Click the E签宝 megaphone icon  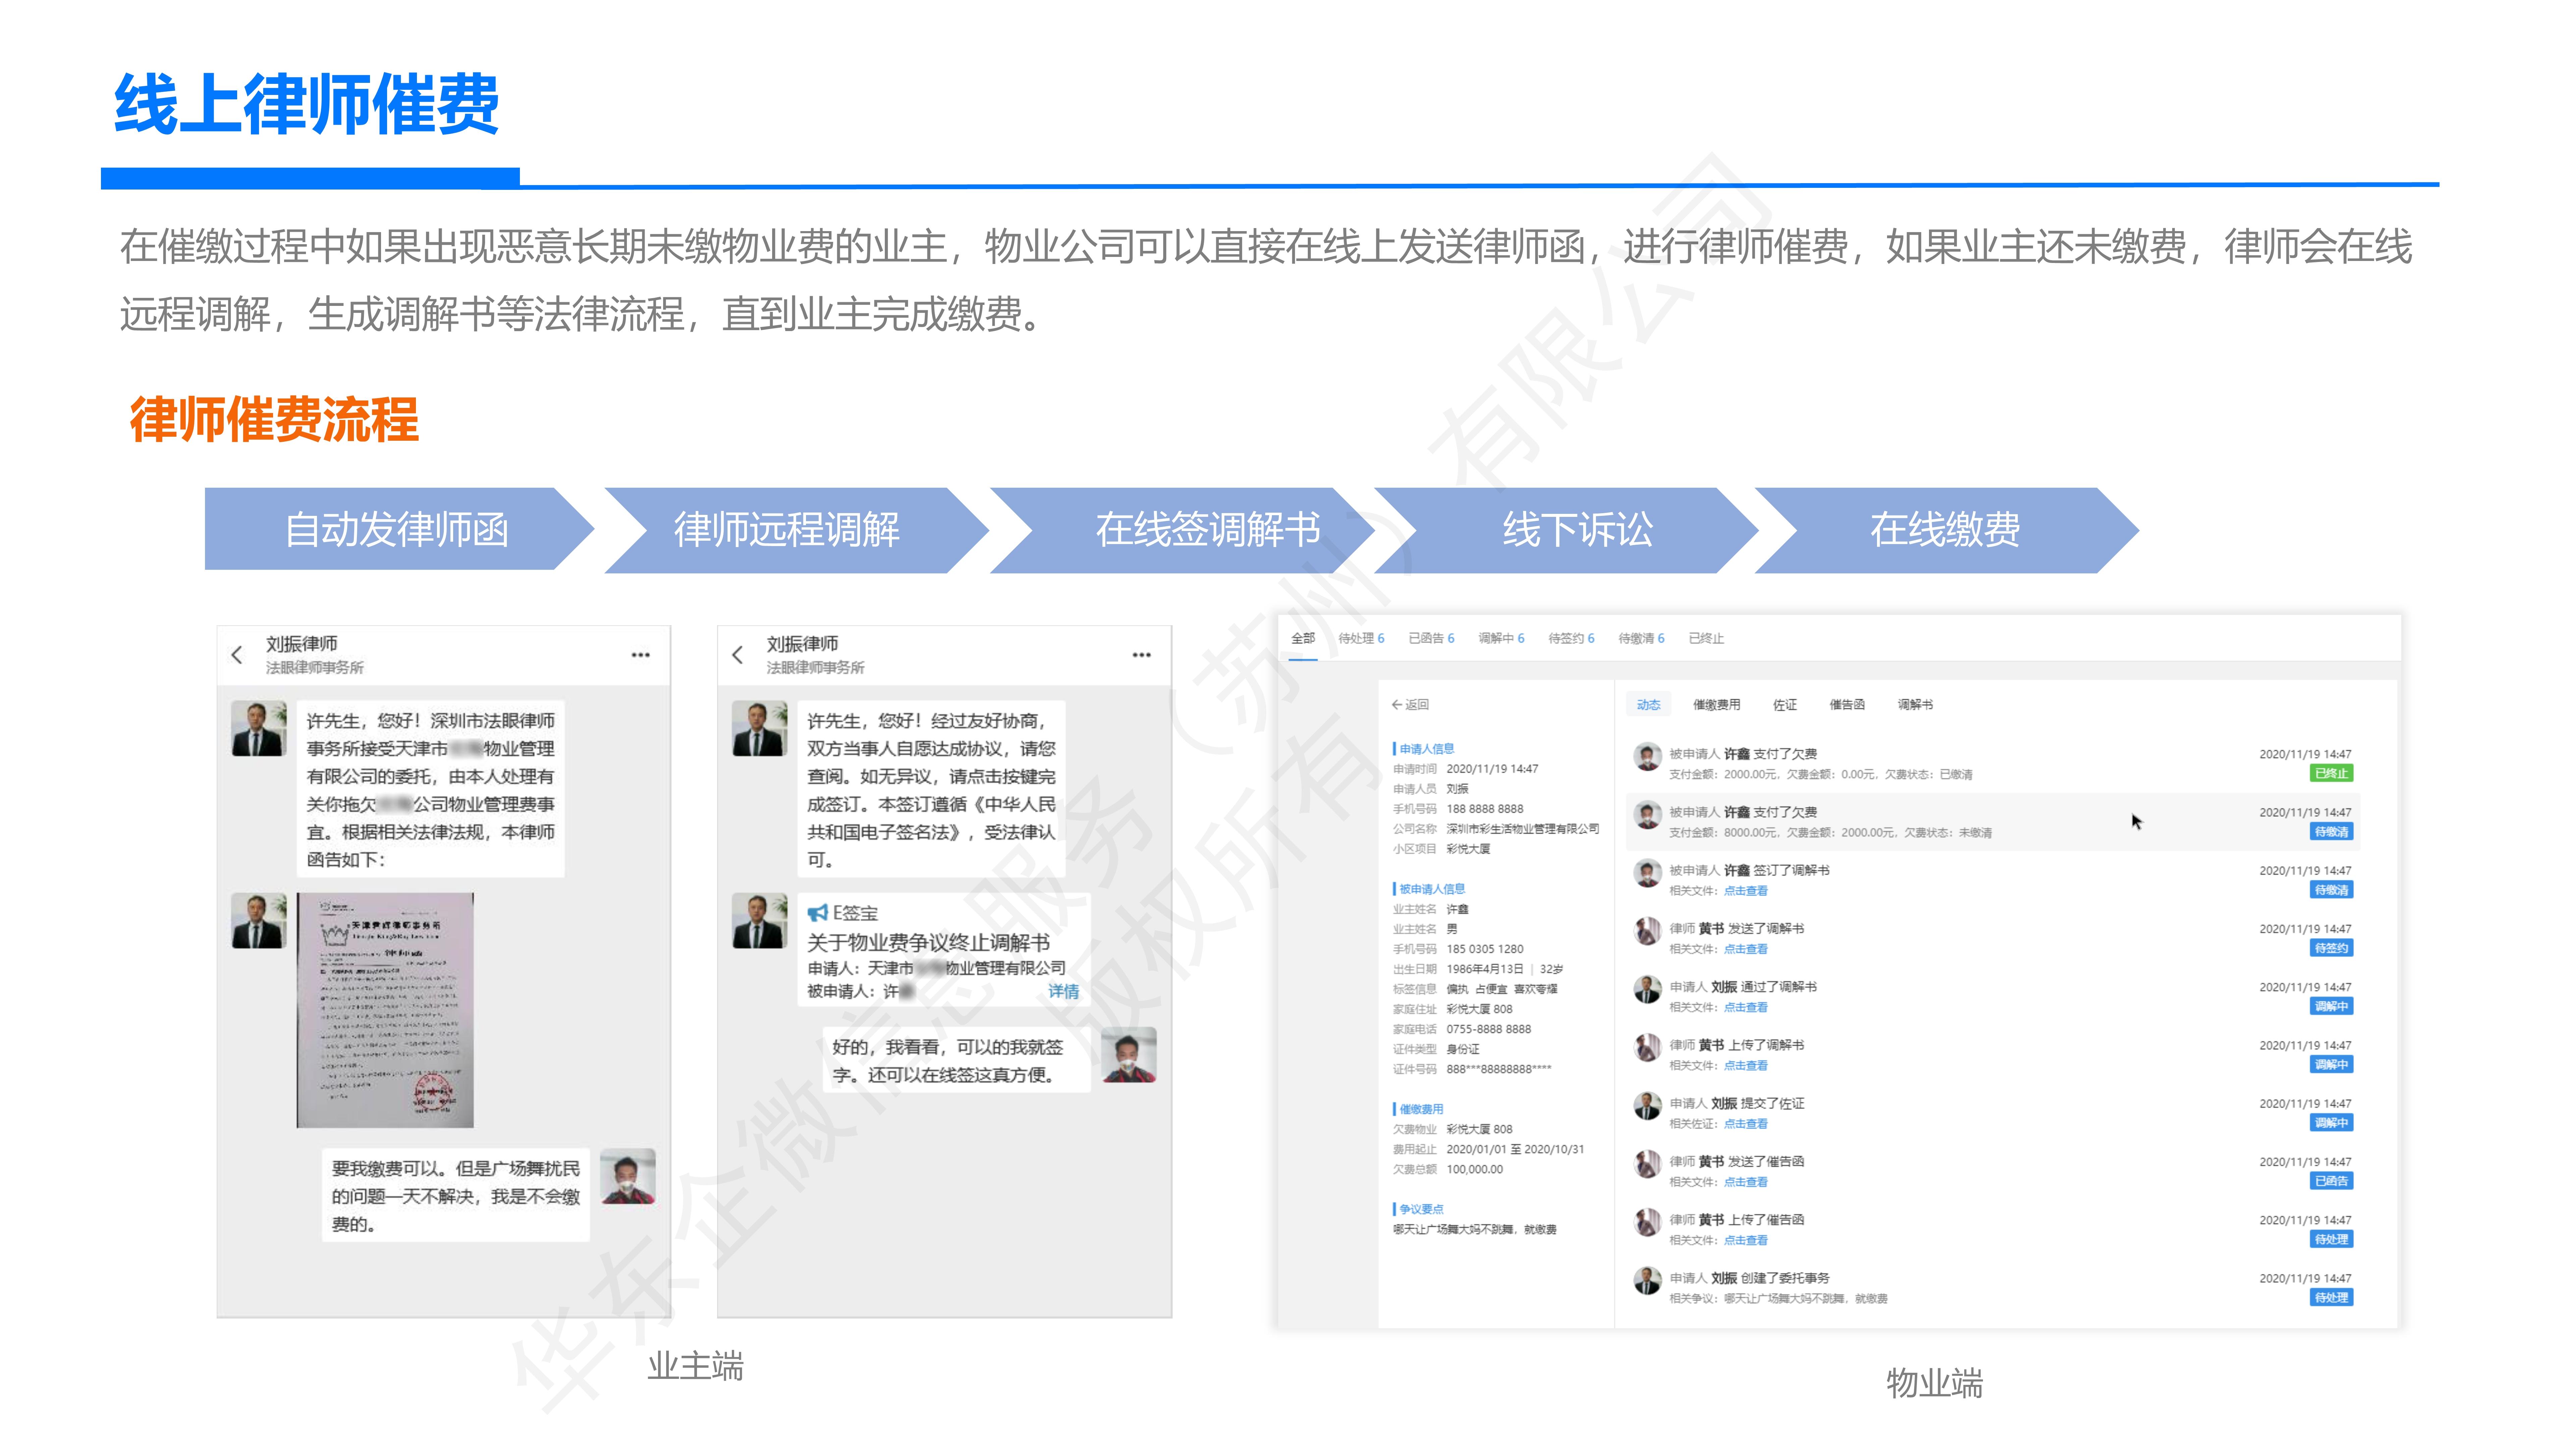[818, 912]
